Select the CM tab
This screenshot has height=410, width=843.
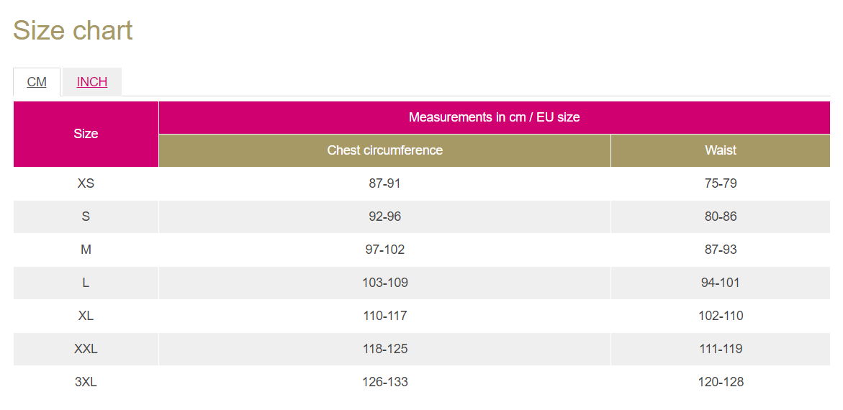[37, 82]
